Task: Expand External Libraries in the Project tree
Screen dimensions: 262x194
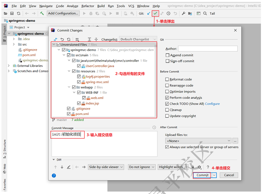Action: 9,66
